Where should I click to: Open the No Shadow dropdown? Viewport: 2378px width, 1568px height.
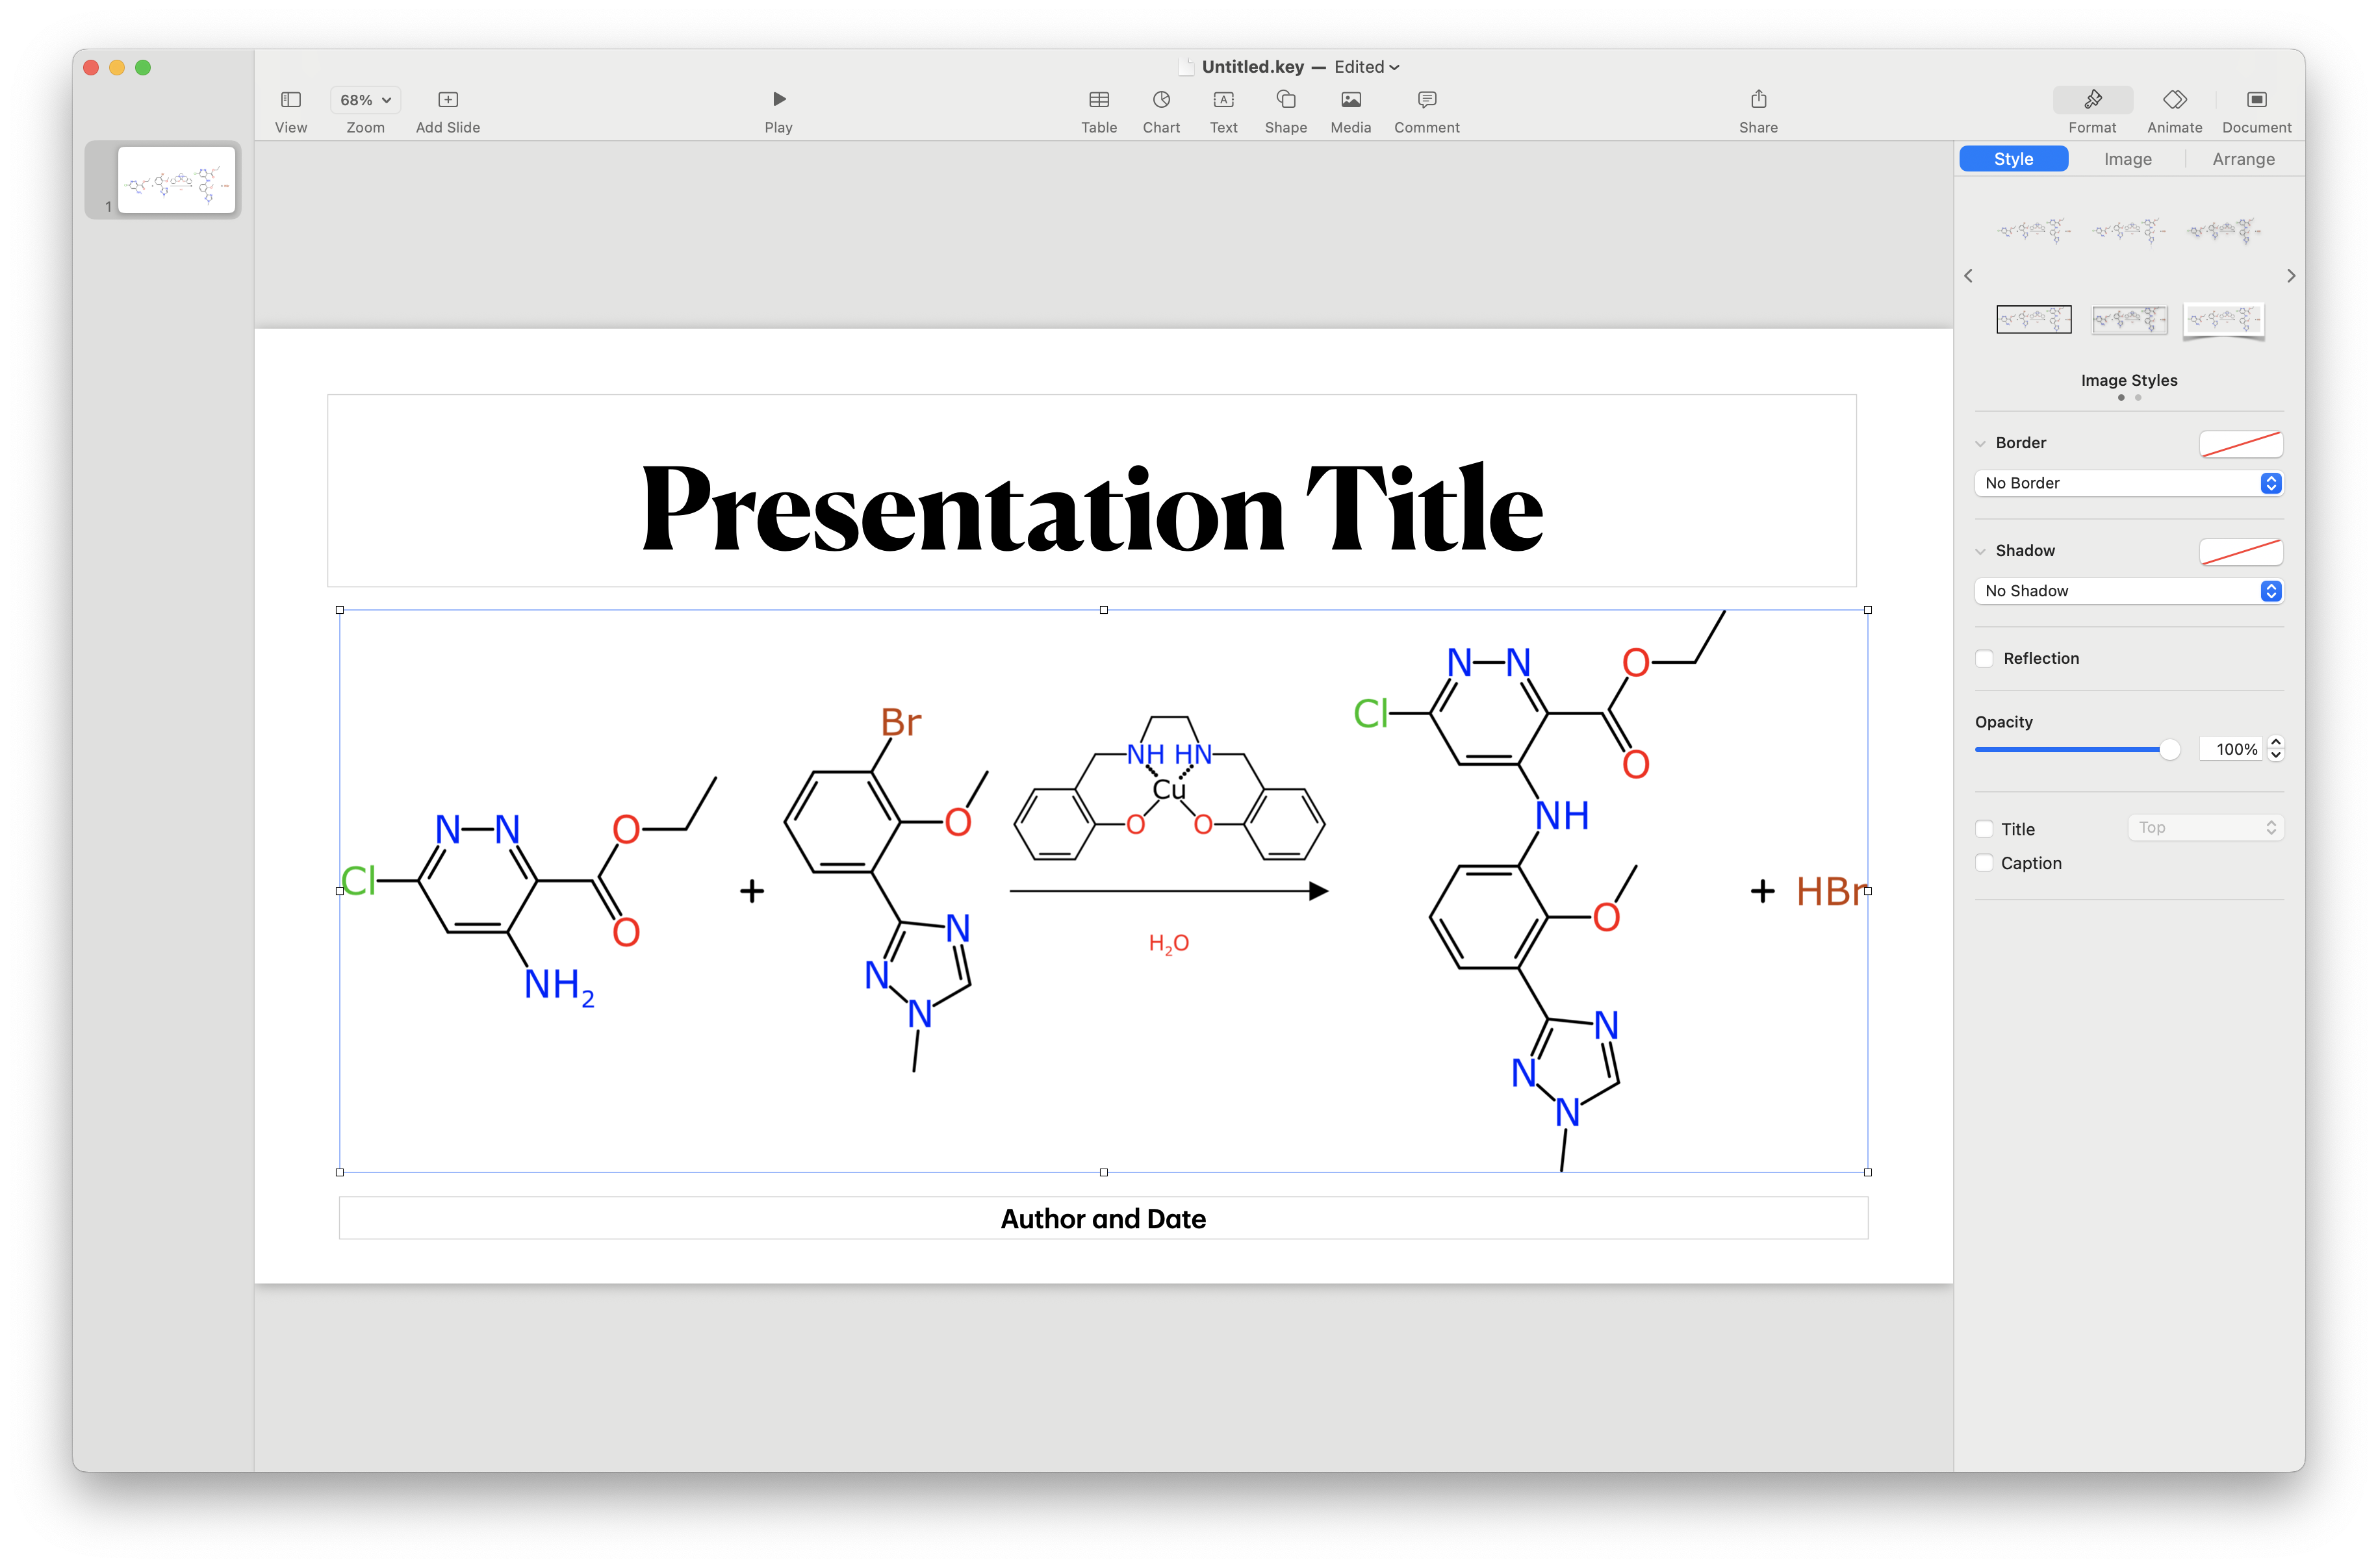click(2128, 591)
